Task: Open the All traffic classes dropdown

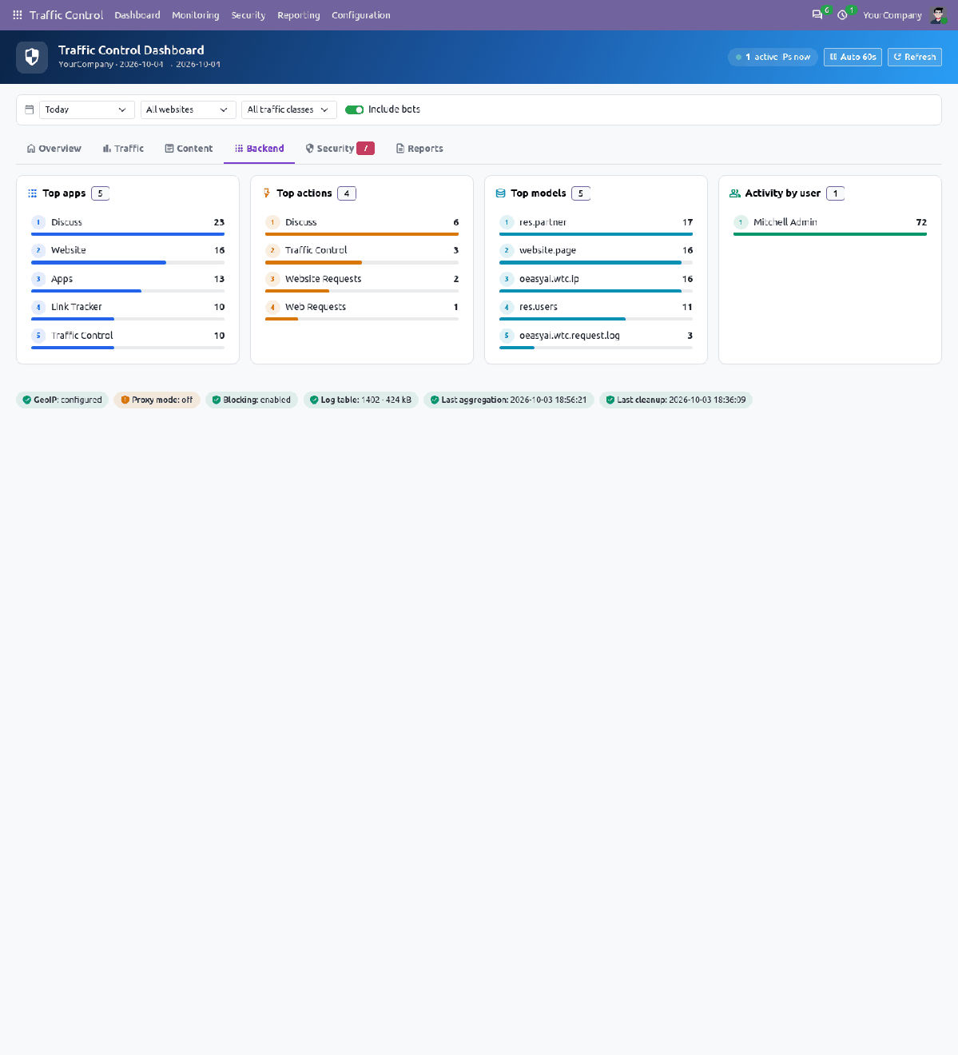Action: [288, 109]
